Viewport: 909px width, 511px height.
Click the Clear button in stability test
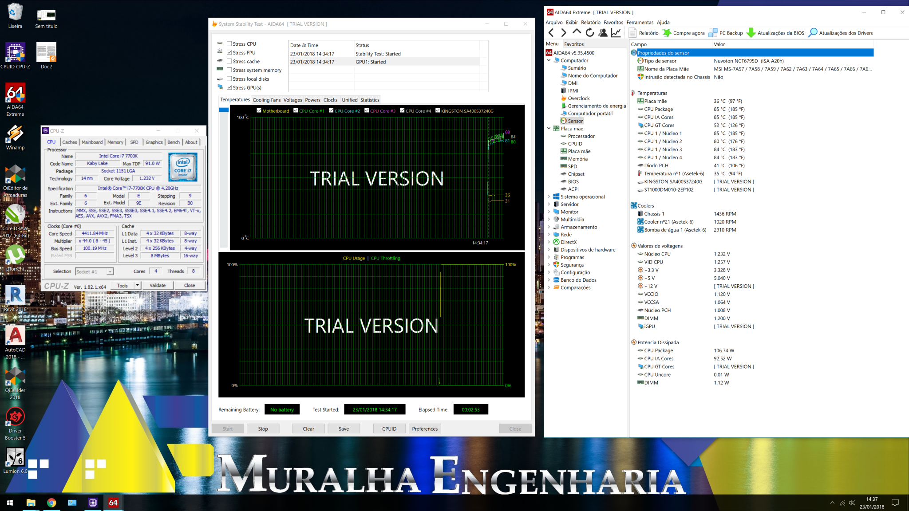(308, 428)
